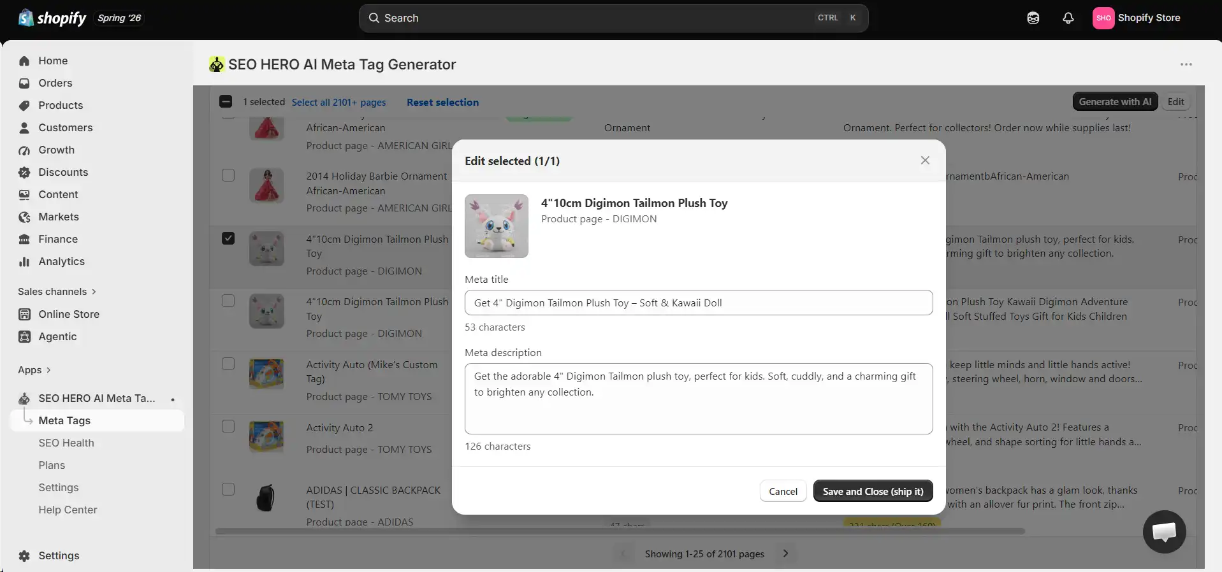Click the Orders sidebar icon
Screen dimensions: 1222x572
[x=24, y=83]
